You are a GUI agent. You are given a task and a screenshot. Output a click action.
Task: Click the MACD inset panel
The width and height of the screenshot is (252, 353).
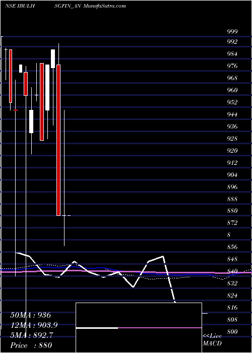point(139,328)
